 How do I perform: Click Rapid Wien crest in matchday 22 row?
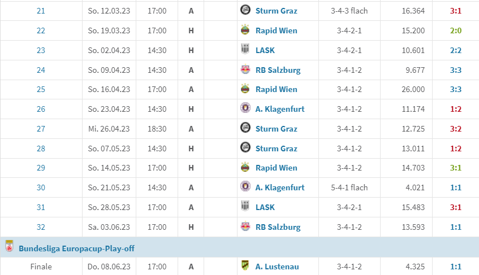(245, 30)
